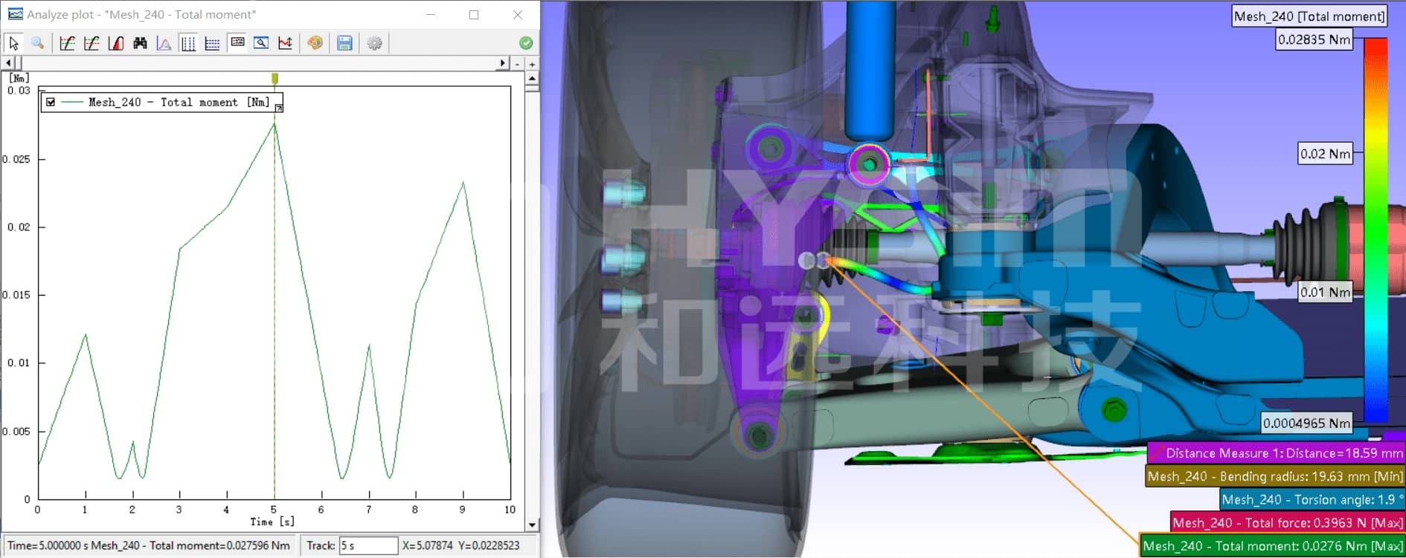Click the [Nm] y-axis unit label
Viewport: 1406px width, 558px height.
pyautogui.click(x=19, y=78)
